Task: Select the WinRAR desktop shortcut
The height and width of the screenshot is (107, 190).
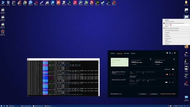Action: tap(14, 3)
